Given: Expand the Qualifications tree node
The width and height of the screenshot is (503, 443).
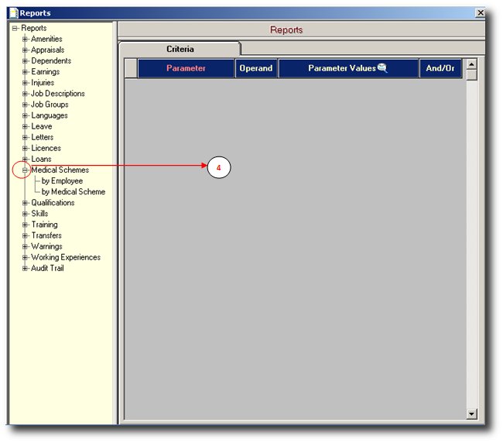Looking at the screenshot, I should pyautogui.click(x=25, y=203).
